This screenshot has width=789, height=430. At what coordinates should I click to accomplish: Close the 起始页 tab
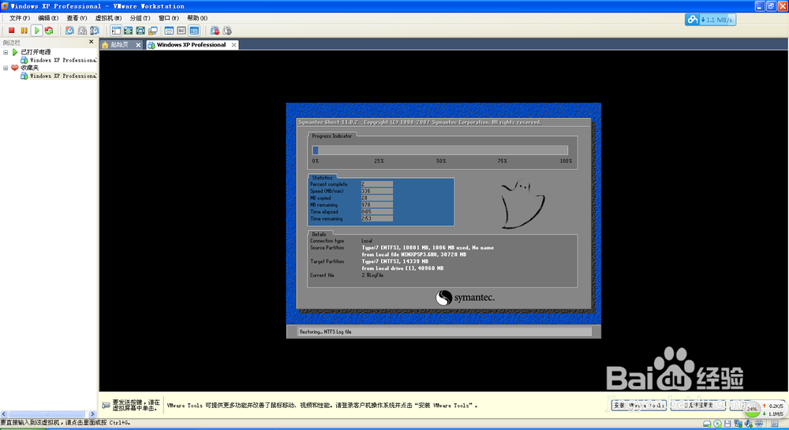pos(138,45)
